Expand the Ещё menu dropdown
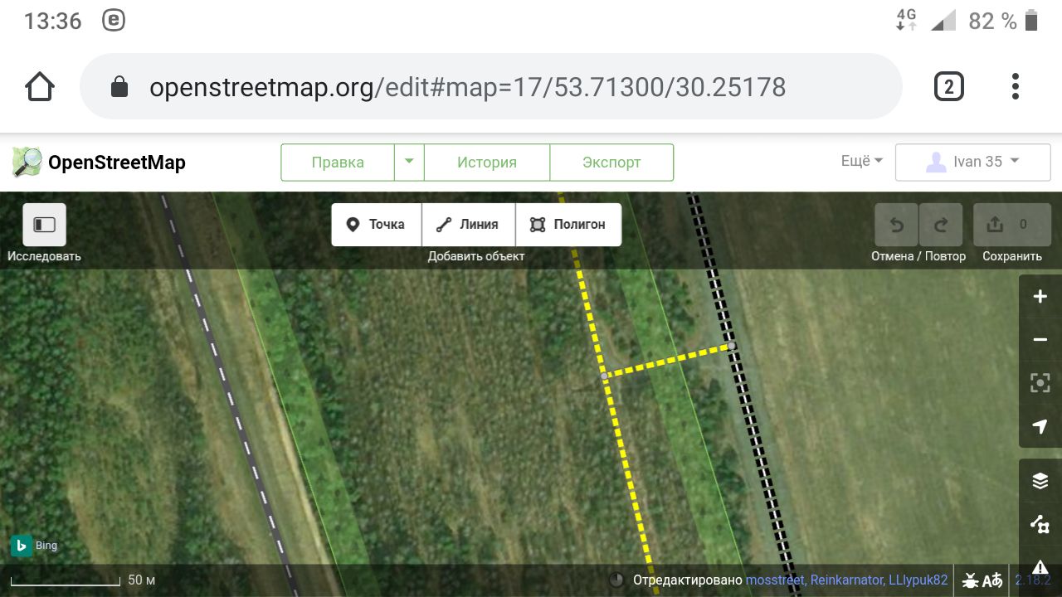The width and height of the screenshot is (1062, 597). point(861,162)
